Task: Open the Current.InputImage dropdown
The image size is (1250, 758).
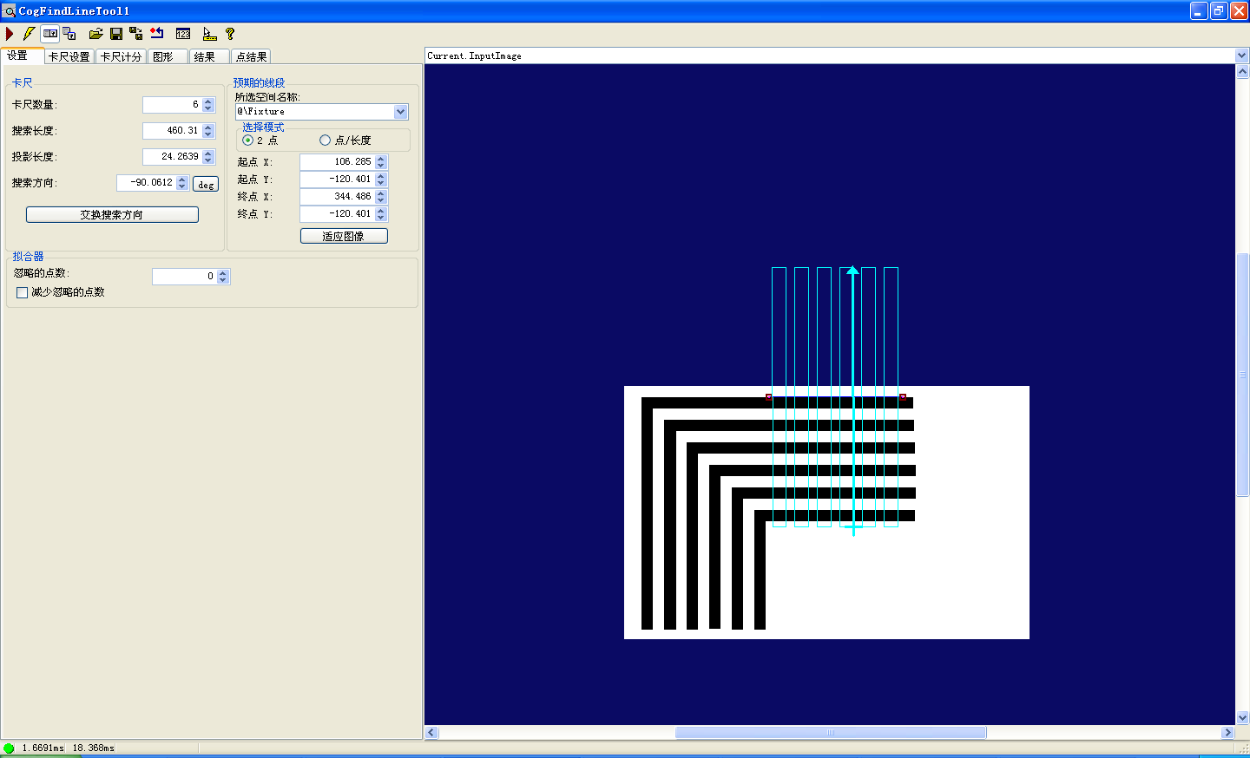Action: 1241,56
